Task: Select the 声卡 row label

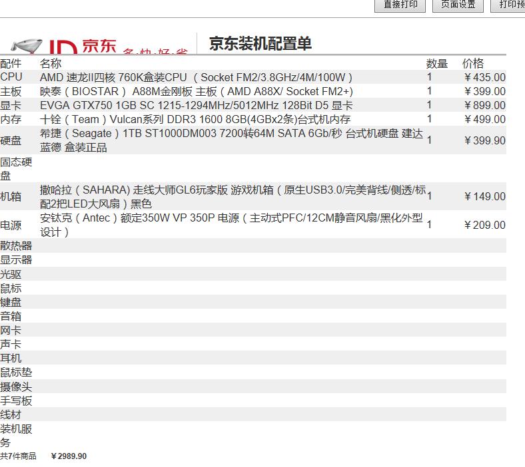Action: click(11, 344)
